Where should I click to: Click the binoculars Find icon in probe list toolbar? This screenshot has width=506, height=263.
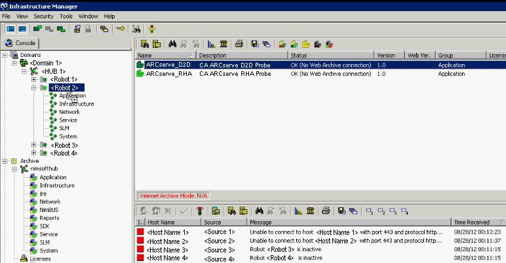172,44
